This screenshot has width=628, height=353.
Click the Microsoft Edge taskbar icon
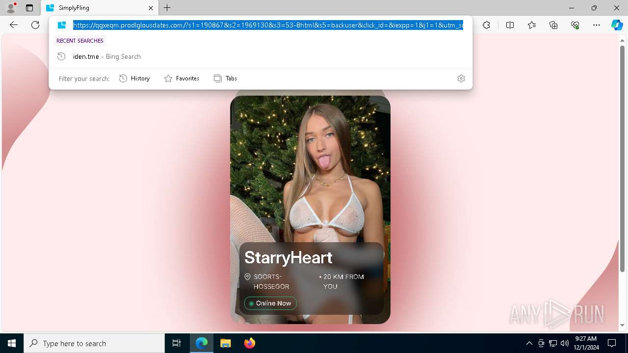[202, 343]
